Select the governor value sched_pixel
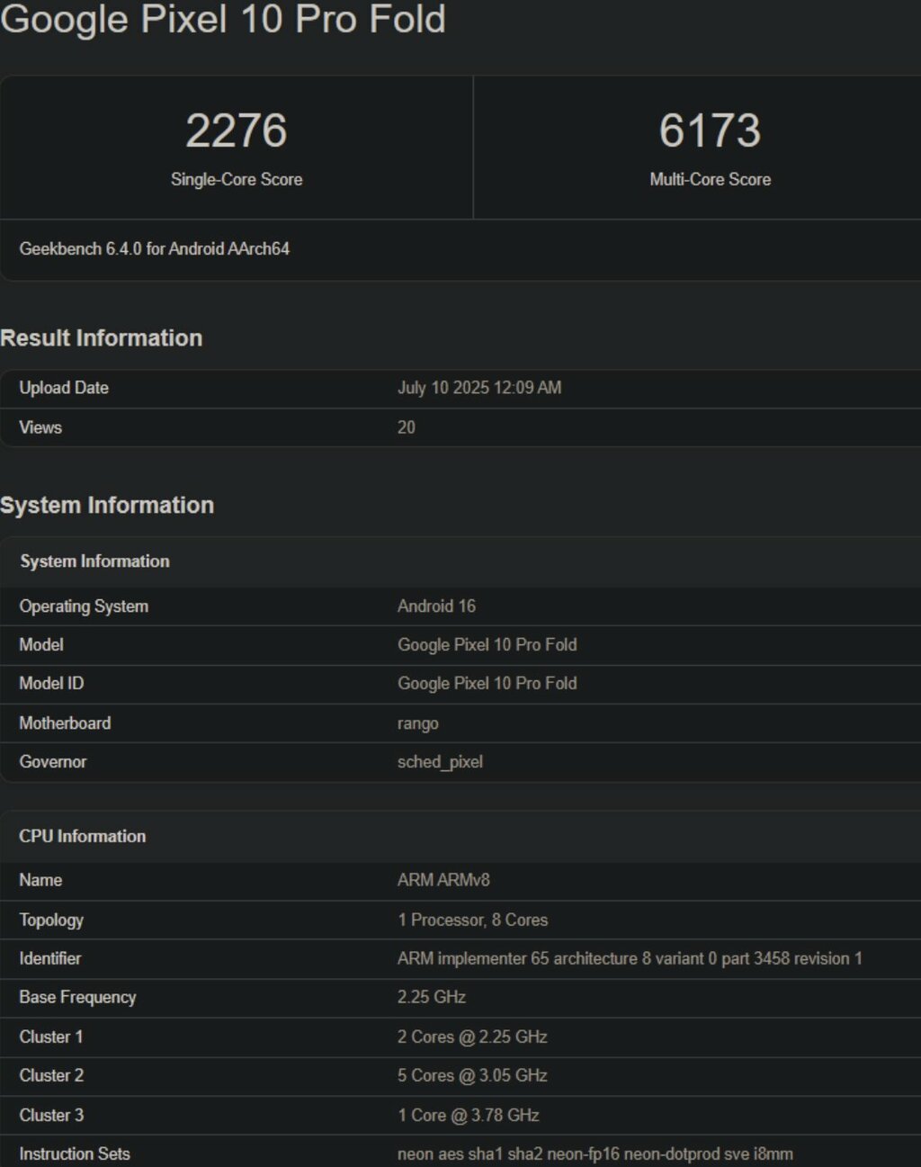921x1167 pixels. [440, 762]
